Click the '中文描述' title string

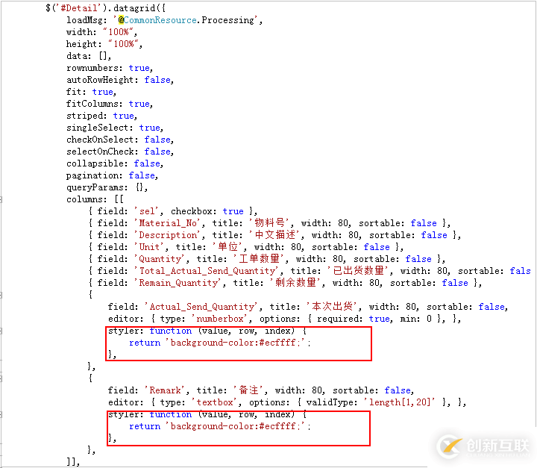(274, 235)
